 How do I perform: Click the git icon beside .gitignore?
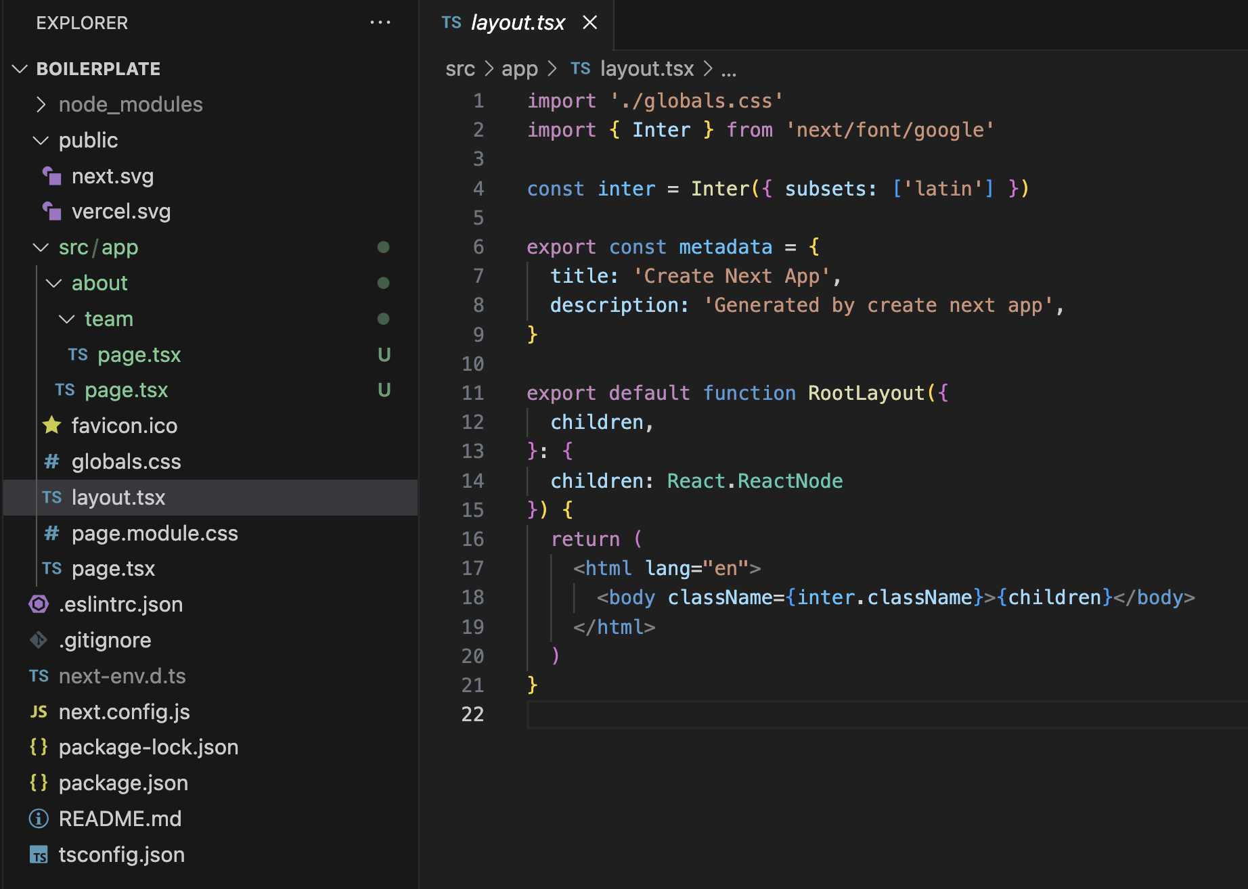pyautogui.click(x=39, y=640)
